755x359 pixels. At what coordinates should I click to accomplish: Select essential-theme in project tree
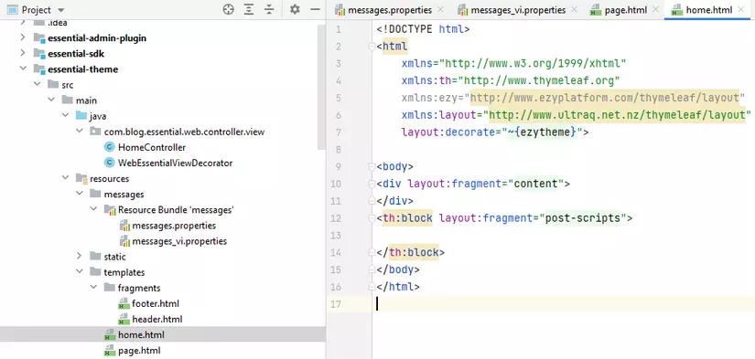click(82, 69)
